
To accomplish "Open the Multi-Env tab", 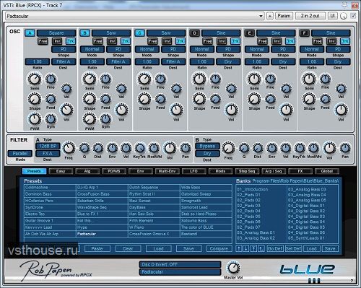I will [168, 171].
